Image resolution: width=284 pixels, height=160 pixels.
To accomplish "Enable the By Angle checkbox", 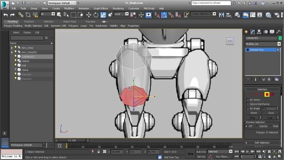I will (x=248, y=108).
